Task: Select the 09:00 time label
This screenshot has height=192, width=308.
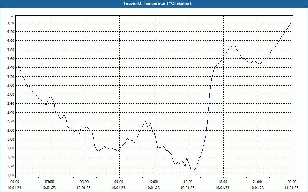Action: (120, 182)
